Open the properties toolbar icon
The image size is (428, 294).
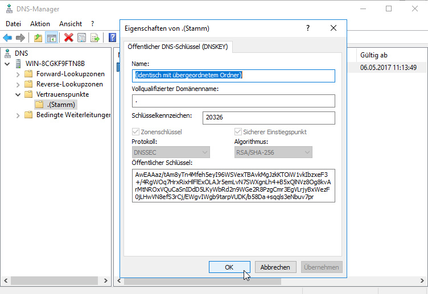pyautogui.click(x=82, y=38)
